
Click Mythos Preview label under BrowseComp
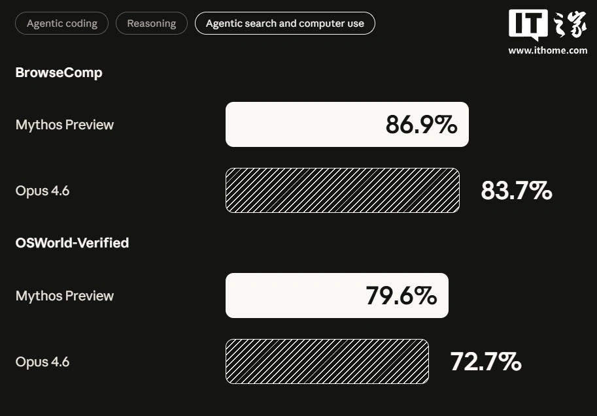tap(65, 125)
